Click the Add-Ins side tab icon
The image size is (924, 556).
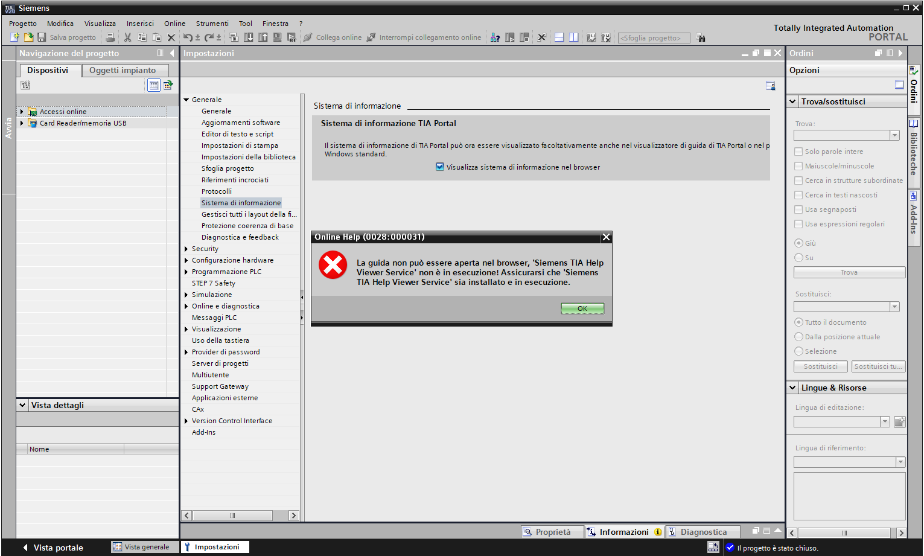coord(914,196)
